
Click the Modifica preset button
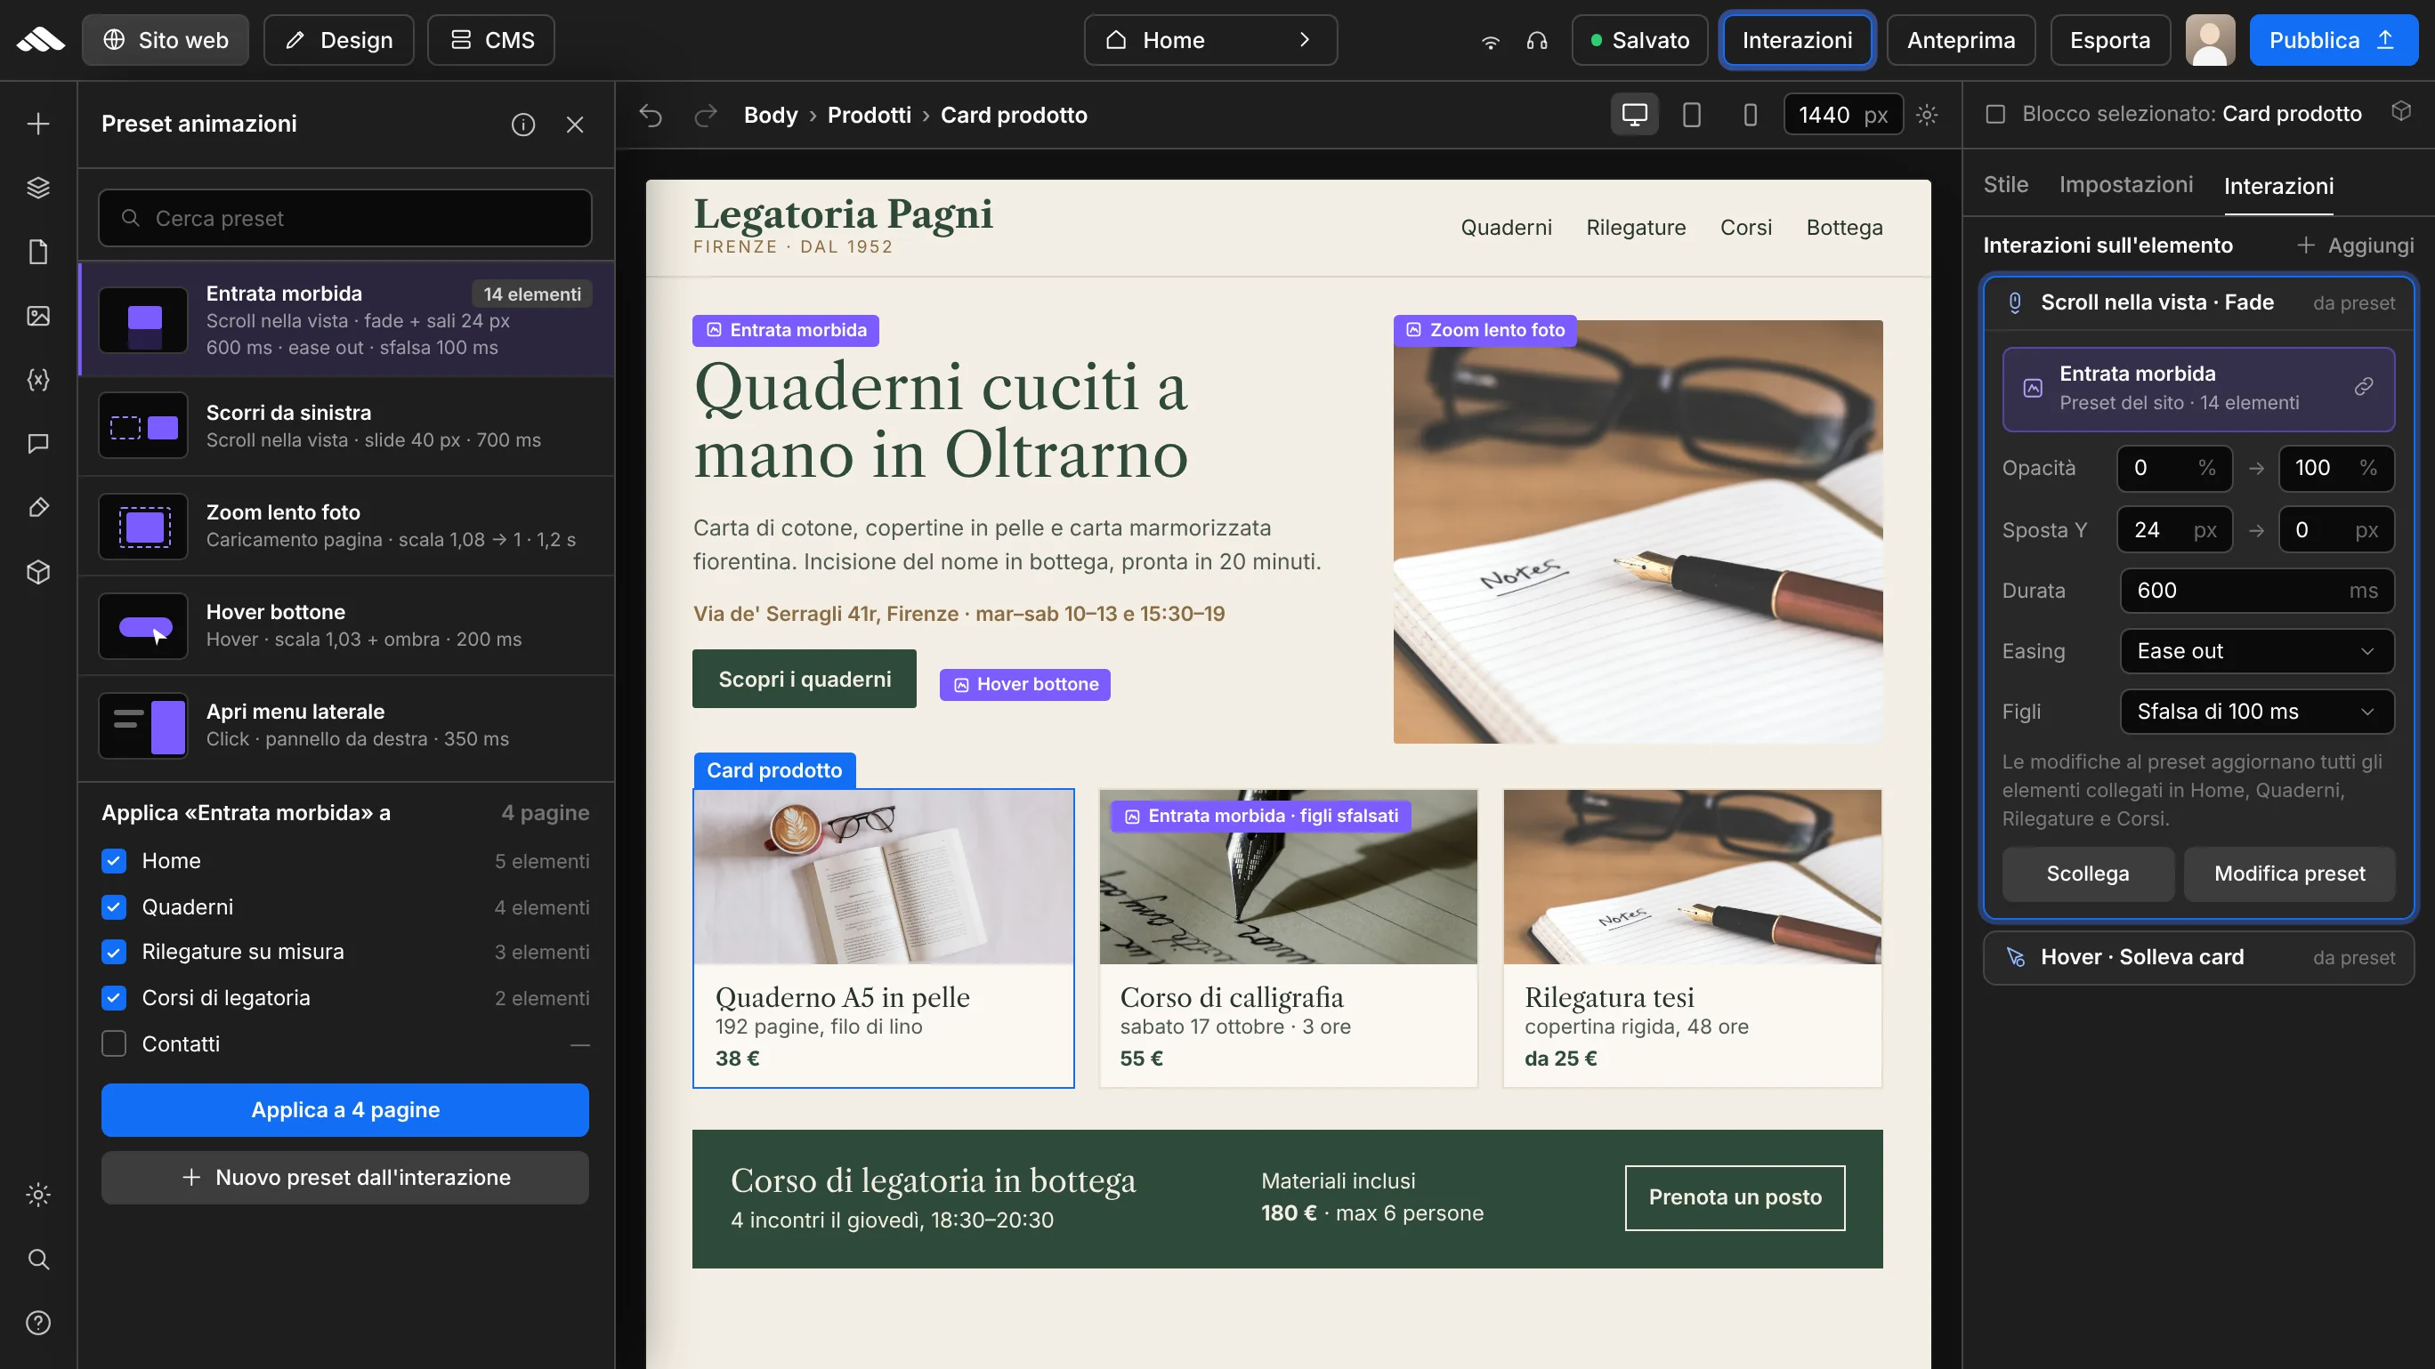2289,874
